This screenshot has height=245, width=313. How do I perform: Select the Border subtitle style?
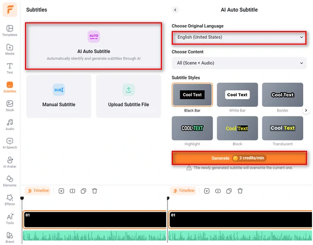tap(283, 95)
